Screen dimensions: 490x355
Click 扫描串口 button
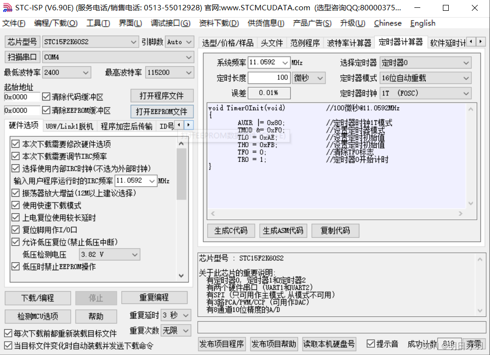tap(23, 57)
